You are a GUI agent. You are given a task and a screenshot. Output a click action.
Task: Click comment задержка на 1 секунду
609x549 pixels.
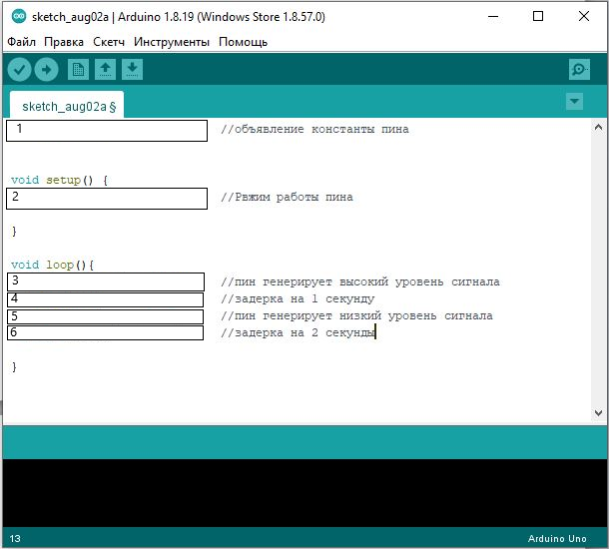pyautogui.click(x=298, y=299)
